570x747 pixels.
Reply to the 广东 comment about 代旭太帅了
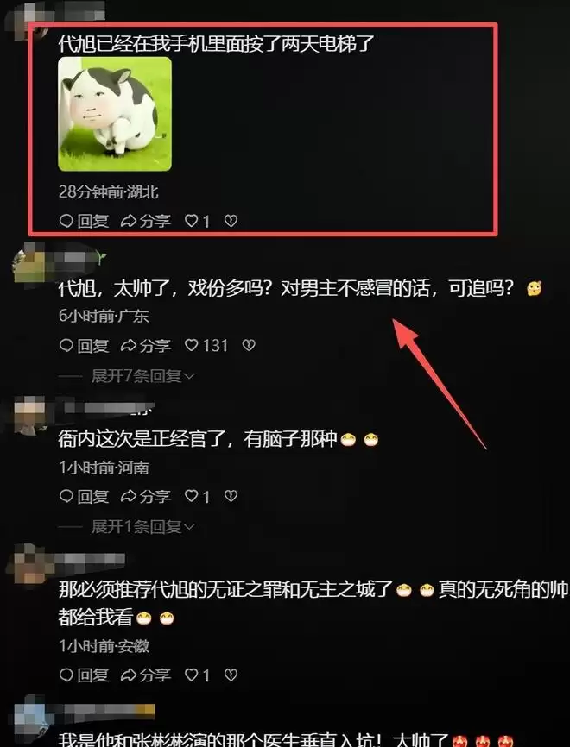coord(84,345)
